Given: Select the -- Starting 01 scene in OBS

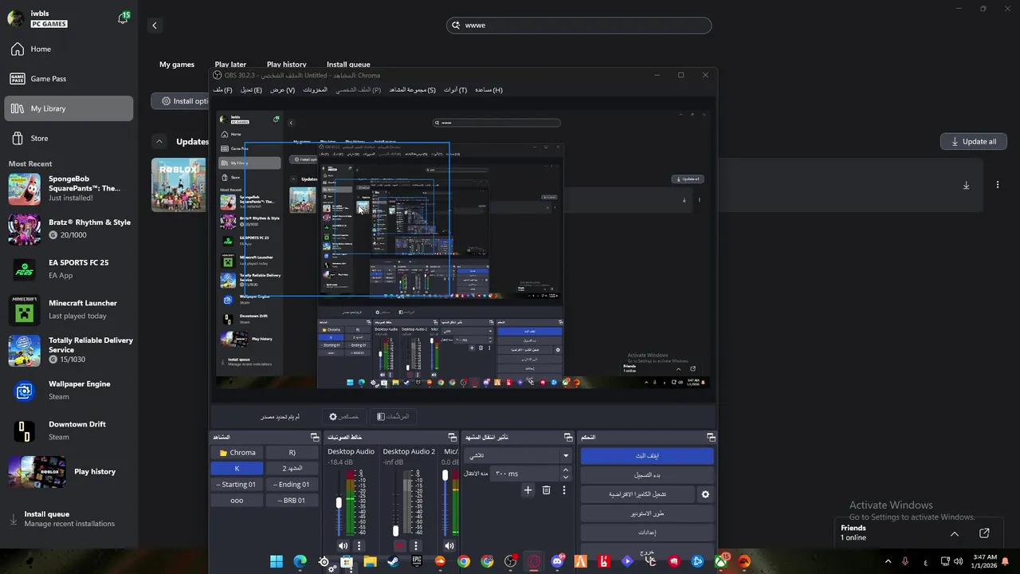Looking at the screenshot, I should [237, 485].
